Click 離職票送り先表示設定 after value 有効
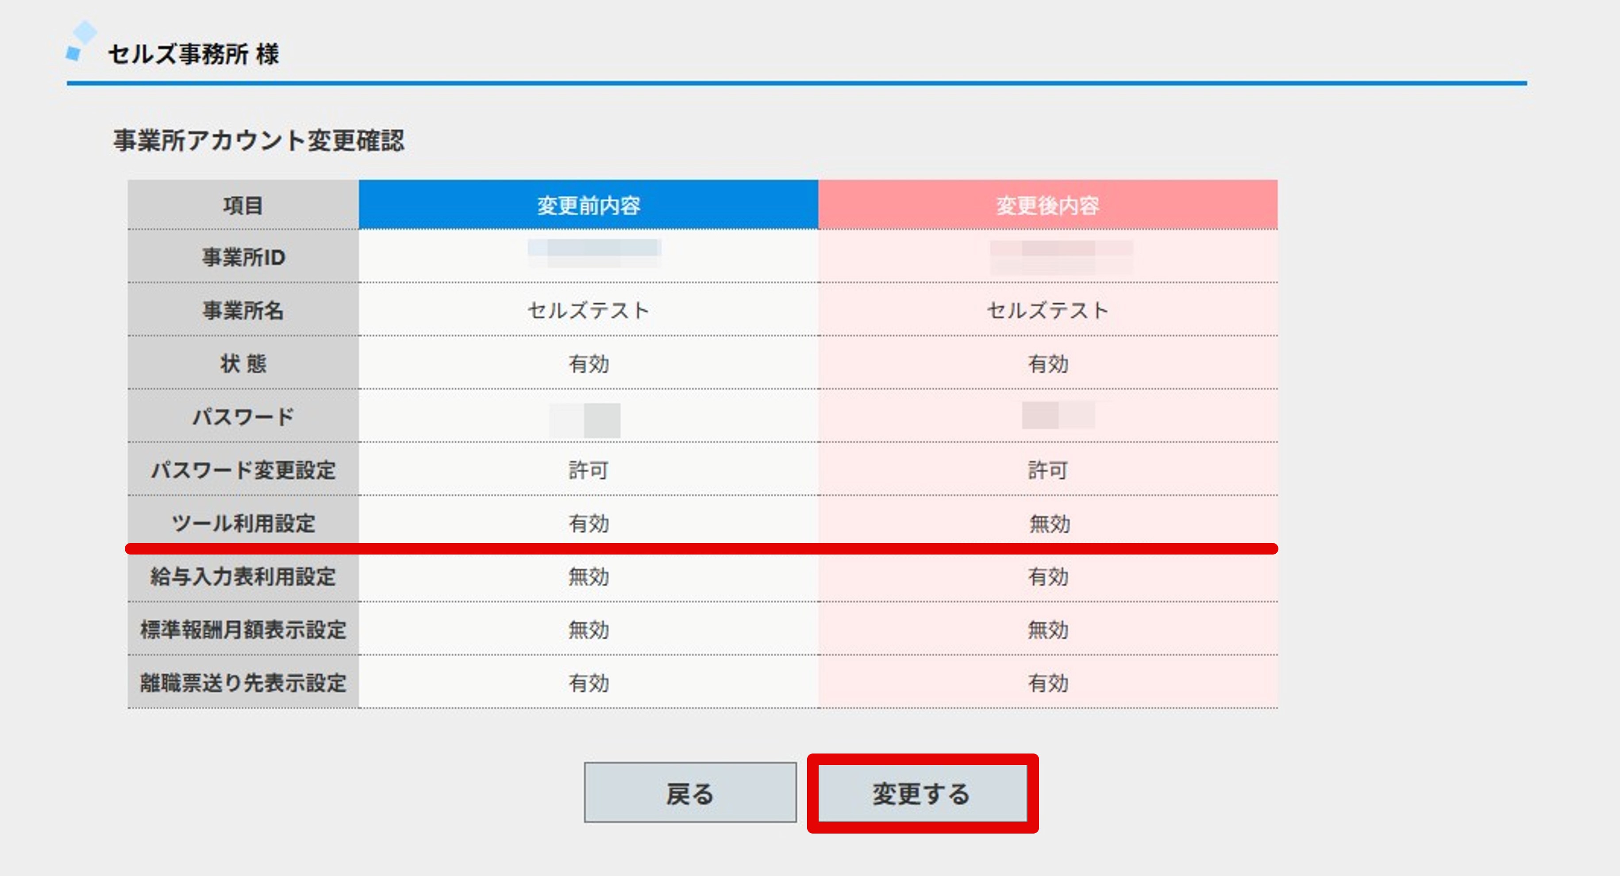This screenshot has width=1620, height=876. click(1048, 682)
